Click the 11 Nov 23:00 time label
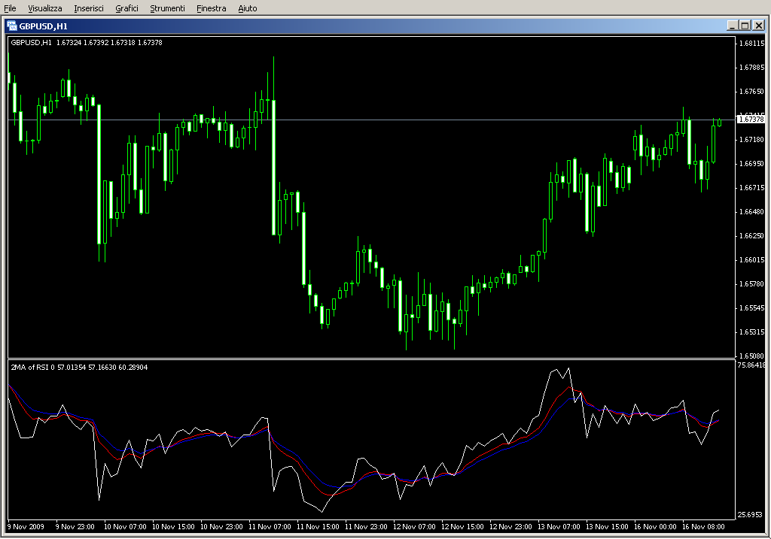The image size is (771, 539). (x=366, y=527)
